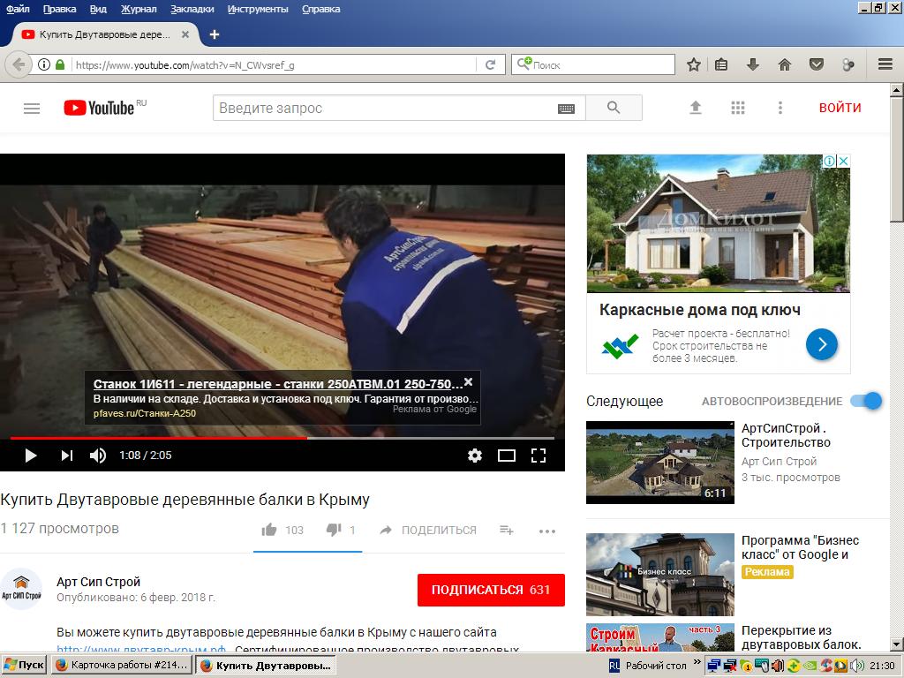Open the АртСипСтрой Строительство video thumbnail

(660, 463)
